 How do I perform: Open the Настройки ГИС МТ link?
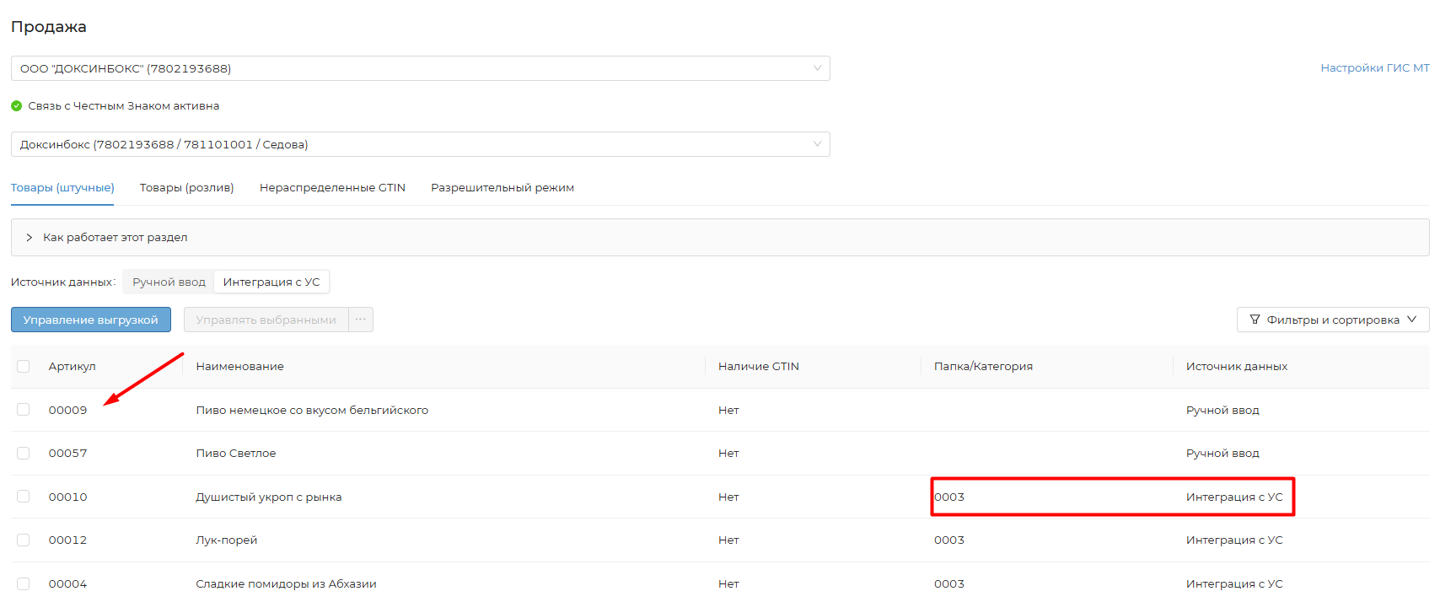tap(1374, 68)
